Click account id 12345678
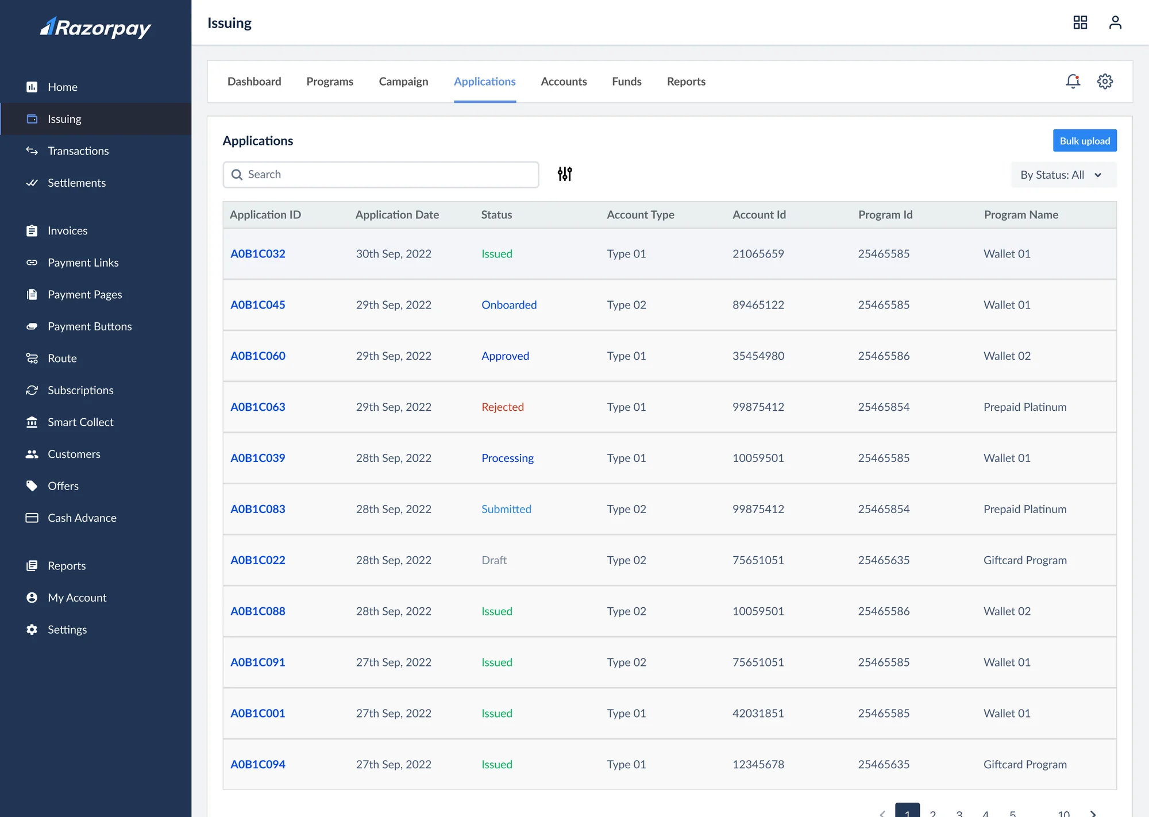1149x817 pixels. pos(758,765)
